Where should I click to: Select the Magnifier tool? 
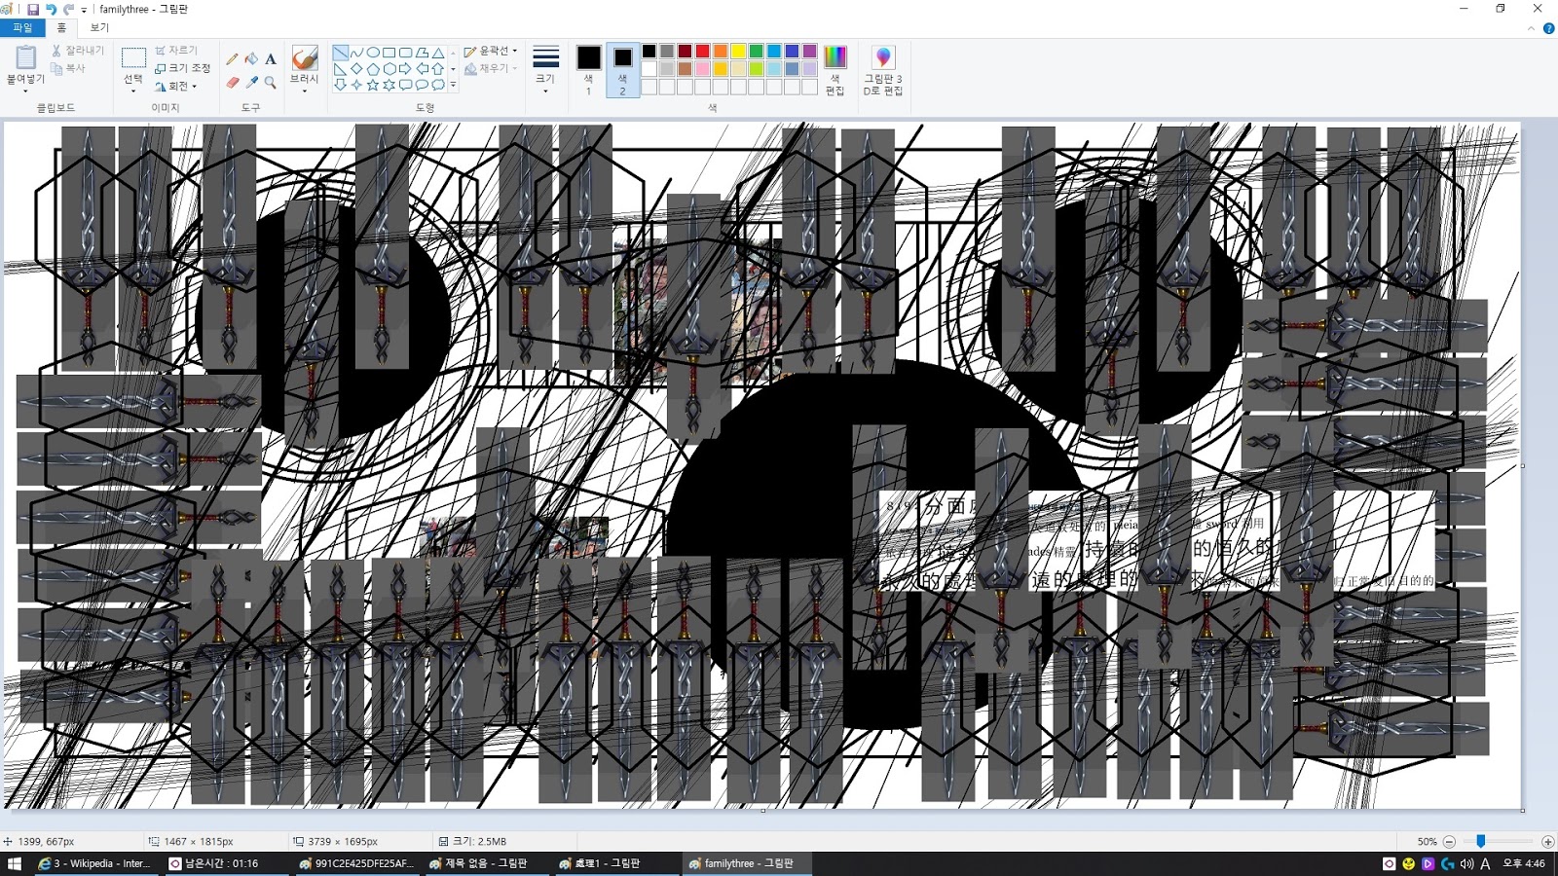point(271,83)
